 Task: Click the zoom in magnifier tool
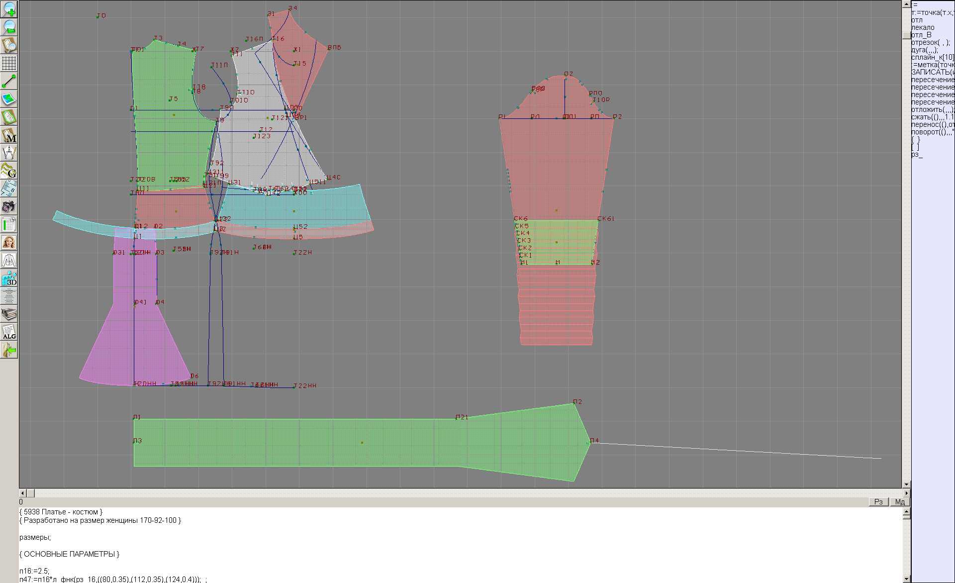tap(9, 9)
